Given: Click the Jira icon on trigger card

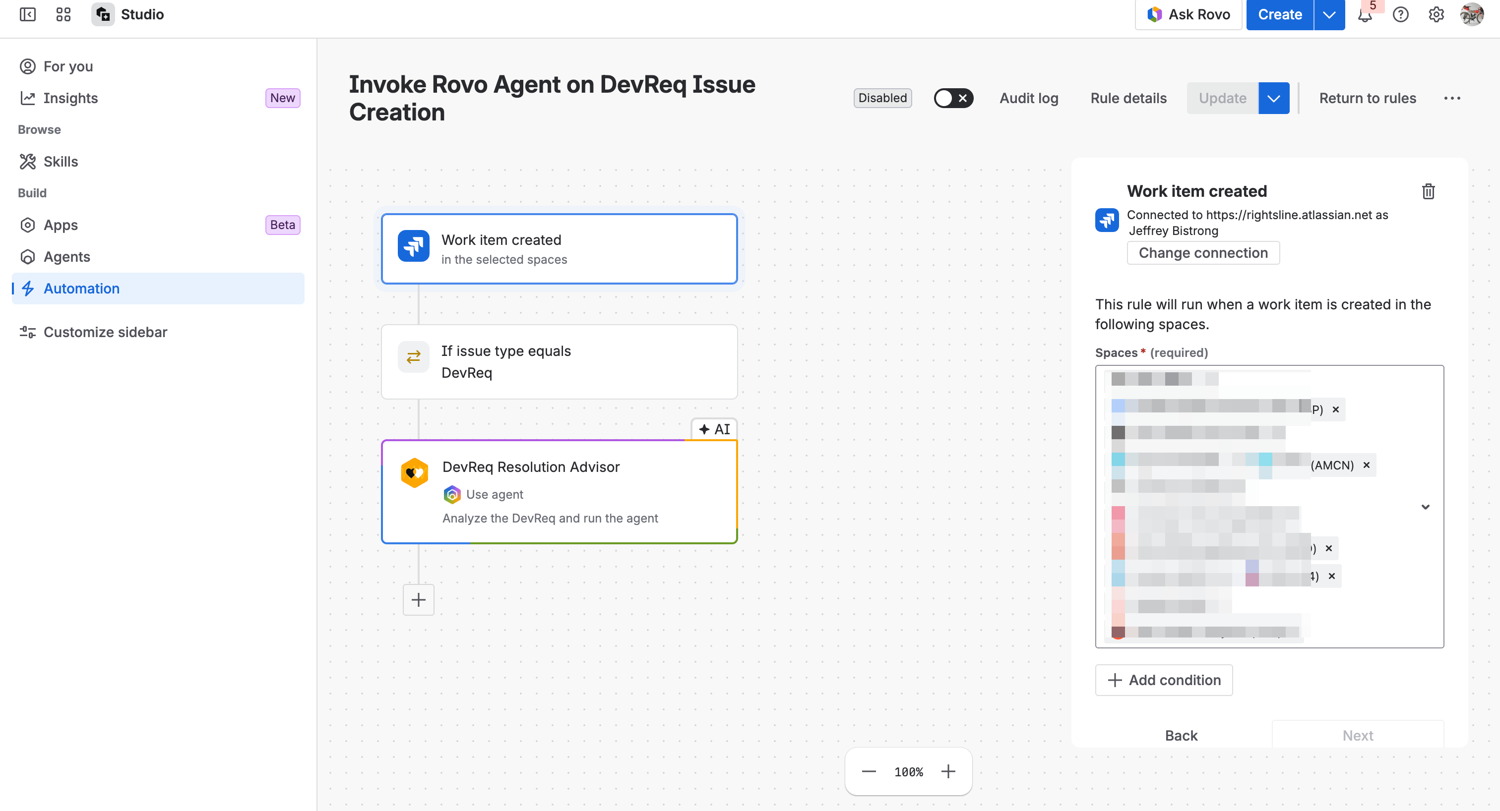Looking at the screenshot, I should (x=413, y=246).
